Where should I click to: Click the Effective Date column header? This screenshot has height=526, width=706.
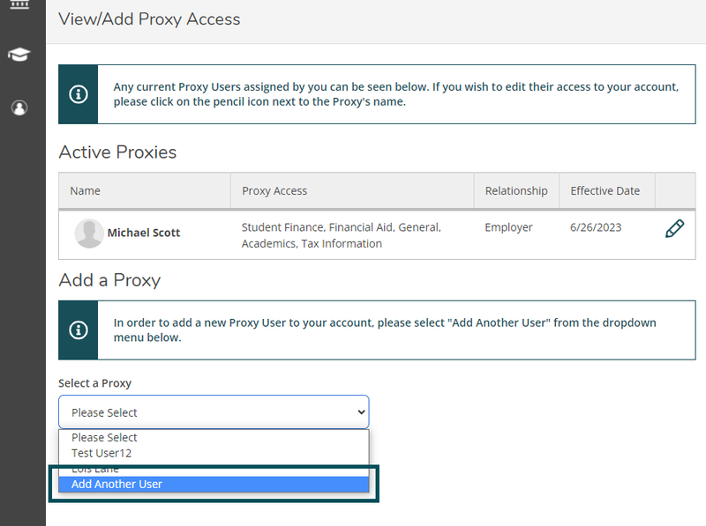(605, 190)
